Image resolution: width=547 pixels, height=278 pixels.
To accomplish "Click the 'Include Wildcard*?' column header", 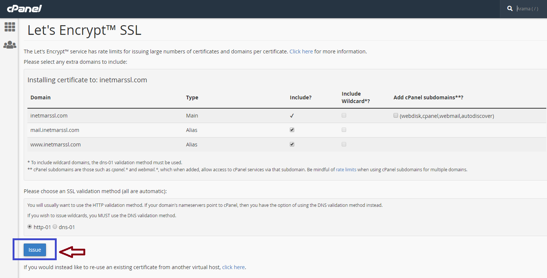I will click(x=356, y=97).
